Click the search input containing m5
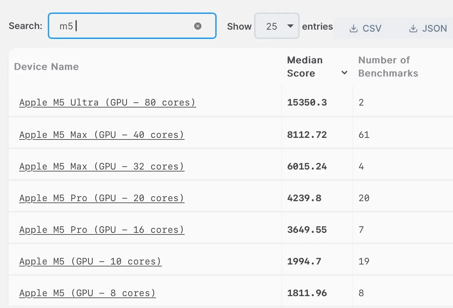Screen dimensions: 453x308 [x=132, y=26]
